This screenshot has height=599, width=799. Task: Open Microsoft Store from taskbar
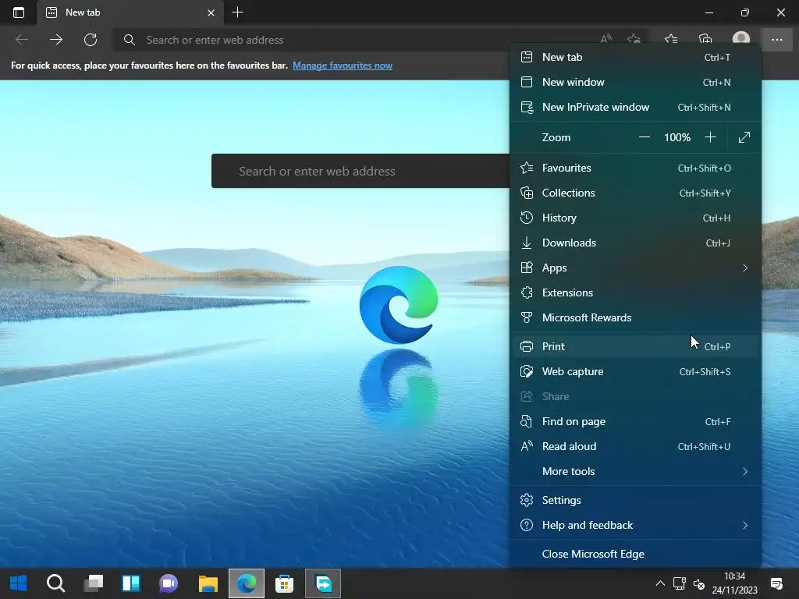click(284, 583)
